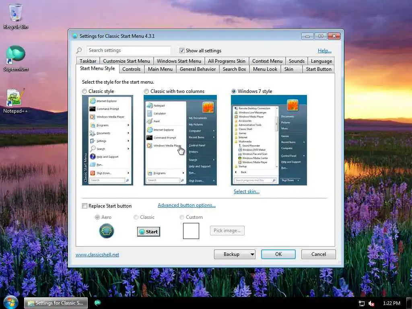The image size is (412, 309).
Task: Click the Windows Start orb
Action: coord(10,303)
